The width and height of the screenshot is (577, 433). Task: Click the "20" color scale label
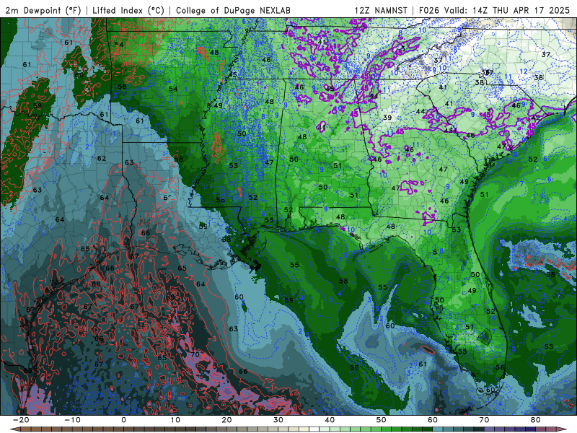tap(226, 420)
